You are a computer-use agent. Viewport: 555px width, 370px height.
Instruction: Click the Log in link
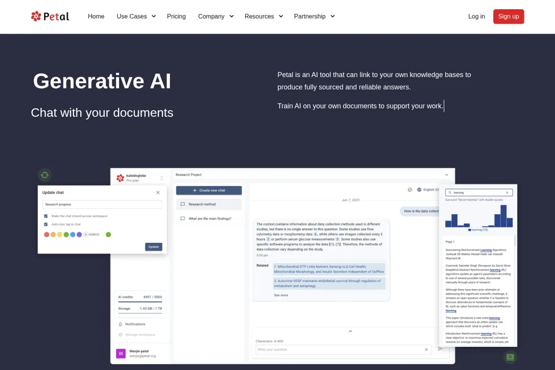pyautogui.click(x=476, y=16)
